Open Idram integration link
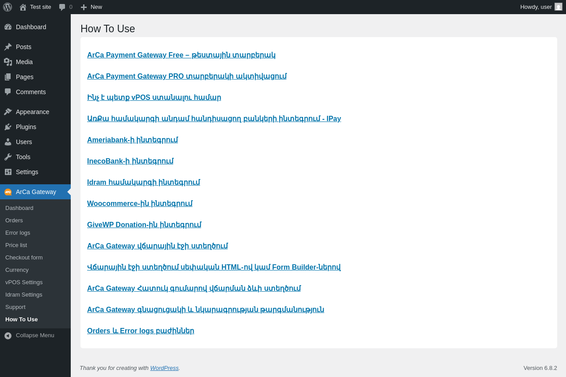 (x=144, y=183)
